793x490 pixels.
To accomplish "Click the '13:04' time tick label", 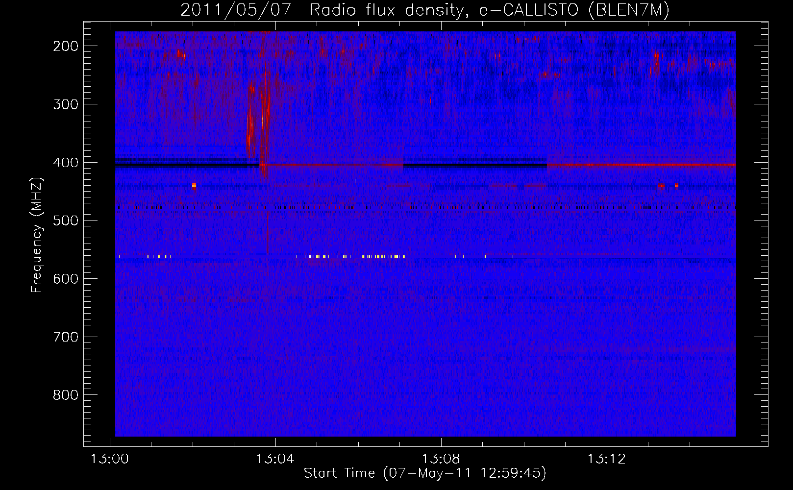I will pos(275,459).
